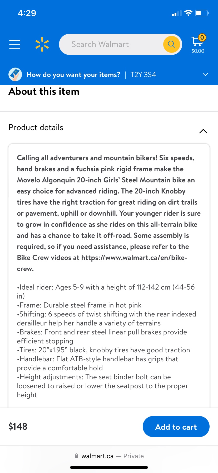Click inside the Search Walmart field
The height and width of the screenshot is (473, 218).
coord(111,44)
